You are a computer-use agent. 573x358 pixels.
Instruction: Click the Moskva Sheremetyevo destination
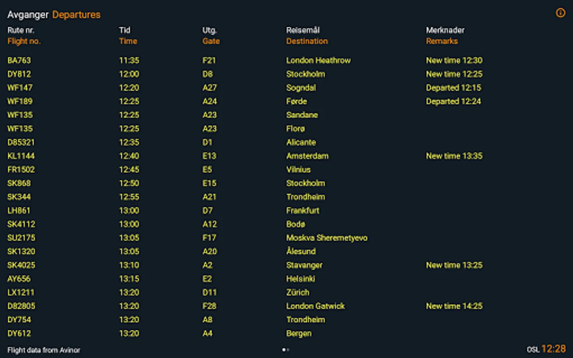[x=327, y=238]
